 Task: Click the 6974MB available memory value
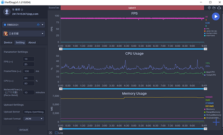pyautogui.click(x=210, y=106)
